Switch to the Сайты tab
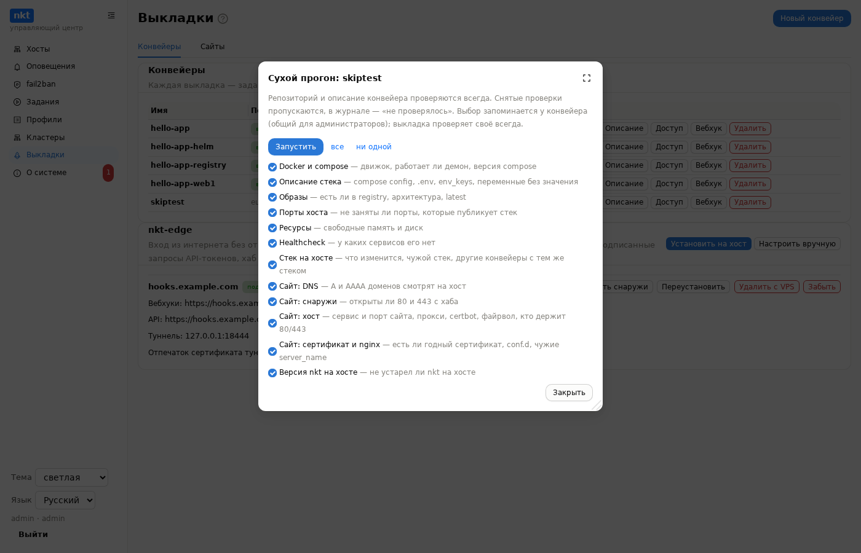 [x=212, y=47]
